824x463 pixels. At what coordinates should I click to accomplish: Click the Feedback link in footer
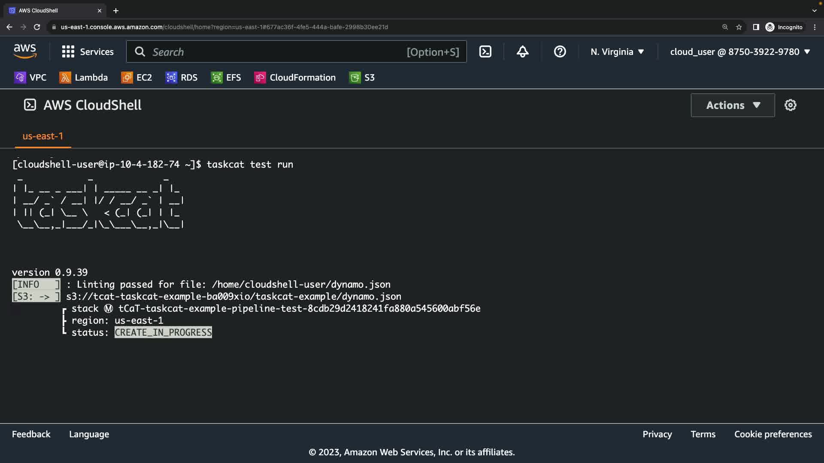tap(31, 434)
